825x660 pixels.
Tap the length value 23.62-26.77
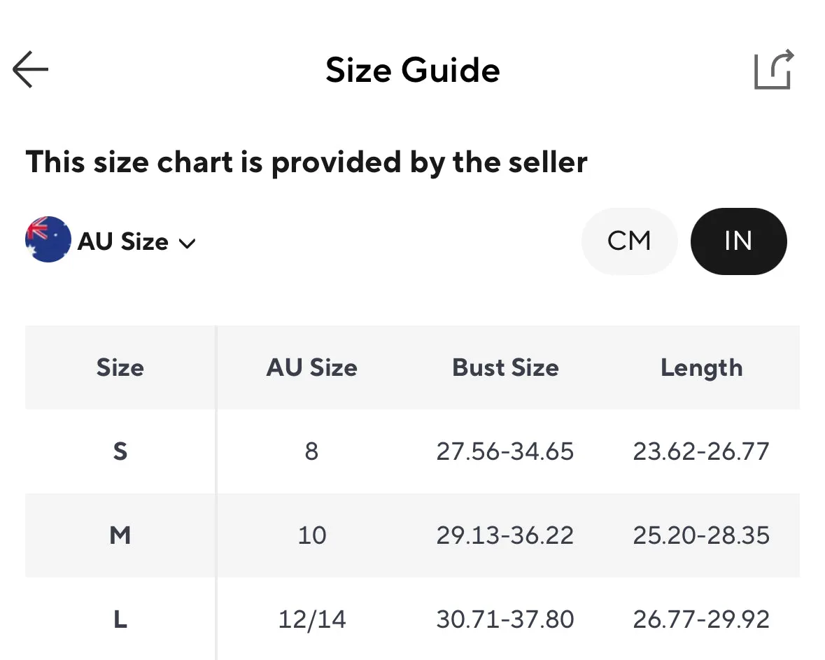701,451
